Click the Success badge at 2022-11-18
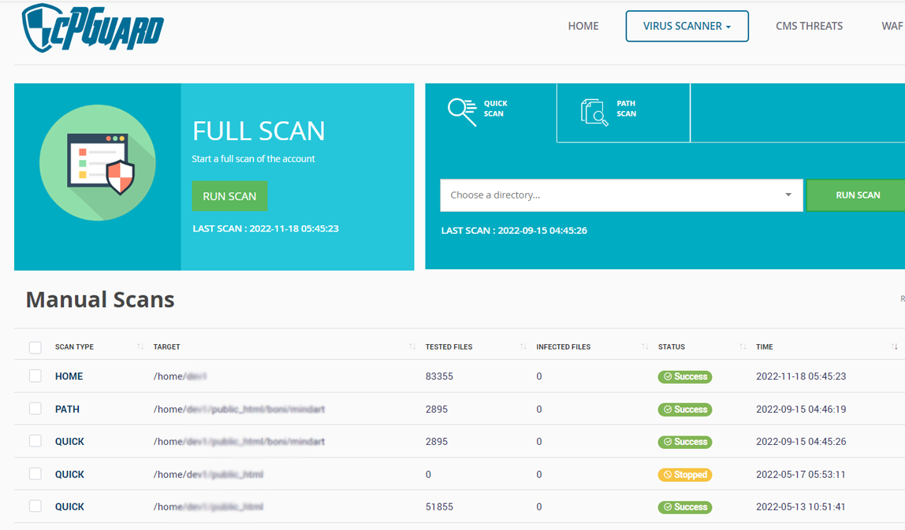Screen dimensions: 905x530 tap(685, 376)
